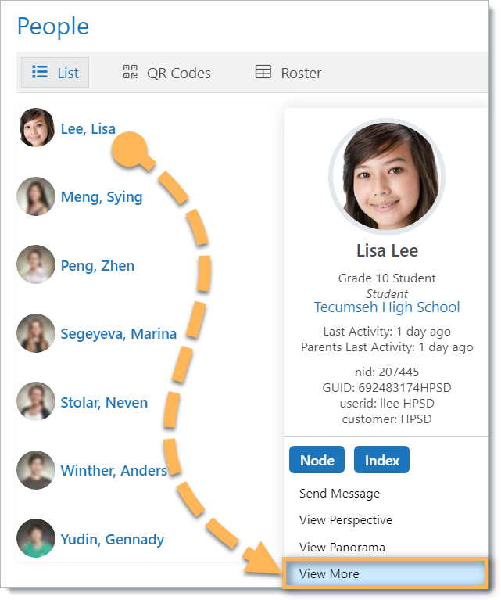501x600 pixels.
Task: Open Yudin, Gennady's name link
Action: click(x=113, y=540)
